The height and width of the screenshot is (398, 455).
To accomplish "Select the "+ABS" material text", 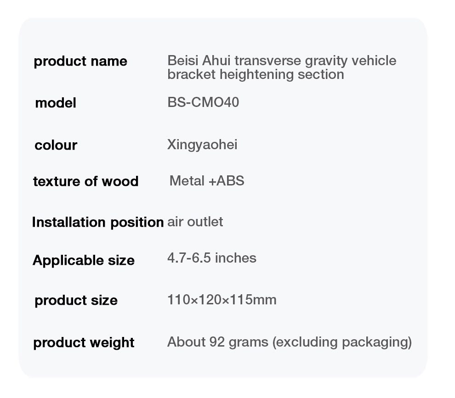I will [226, 181].
